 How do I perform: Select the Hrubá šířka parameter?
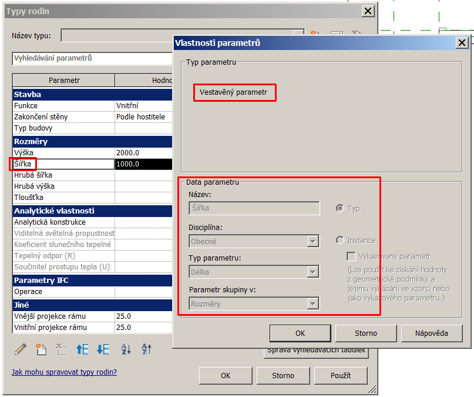click(63, 175)
